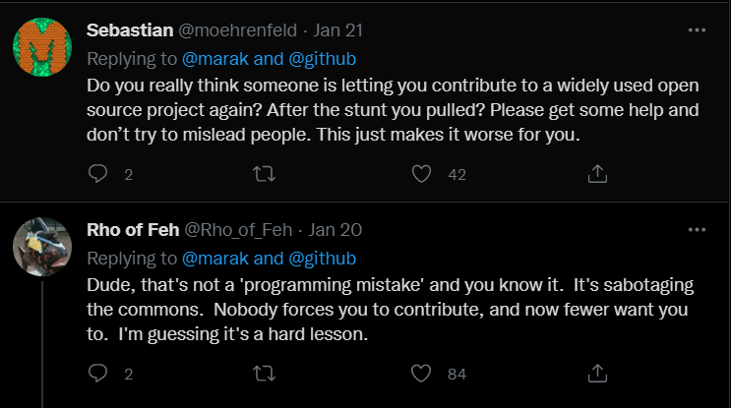Viewport: 731px width, 408px height.
Task: Retweet Rho of Feh's tweet
Action: tap(265, 373)
